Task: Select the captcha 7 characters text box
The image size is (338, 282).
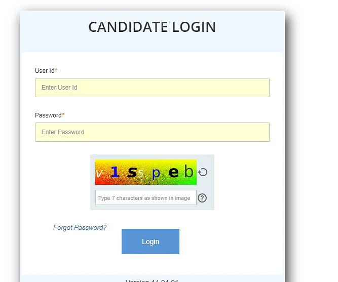Action: click(x=145, y=198)
